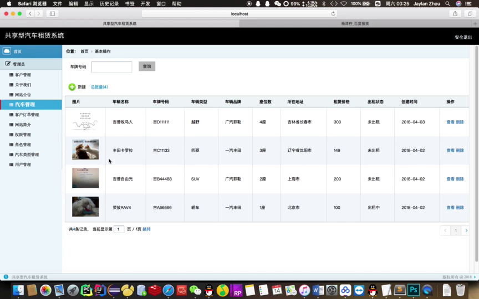
Task: Click the 安全退出 logout link
Action: [x=463, y=37]
